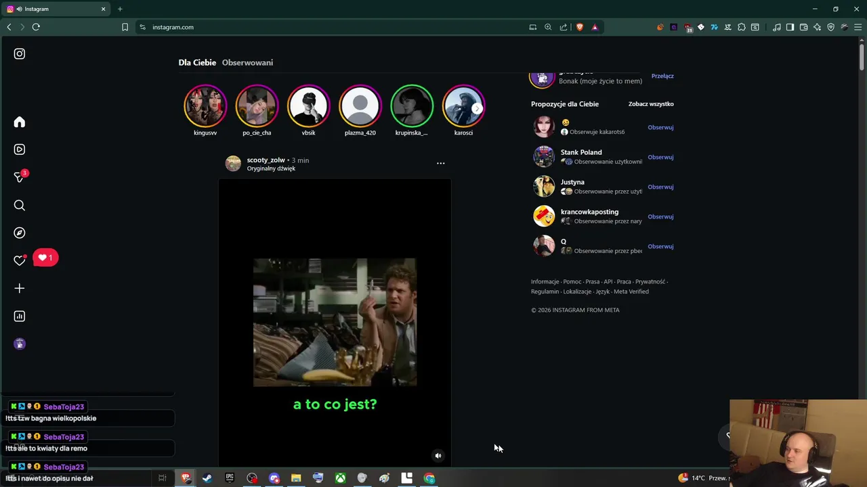Open profile avatar in sidebar
This screenshot has height=487, width=867.
pyautogui.click(x=19, y=344)
